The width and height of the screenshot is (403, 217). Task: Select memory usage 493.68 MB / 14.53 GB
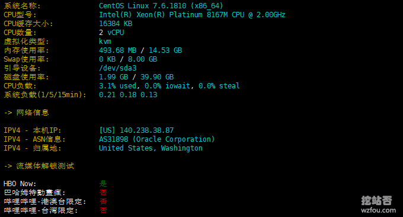tap(140, 50)
